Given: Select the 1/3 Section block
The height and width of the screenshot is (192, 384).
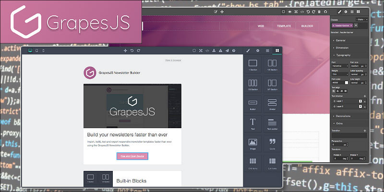Looking at the screenshot, I should tap(253, 84).
